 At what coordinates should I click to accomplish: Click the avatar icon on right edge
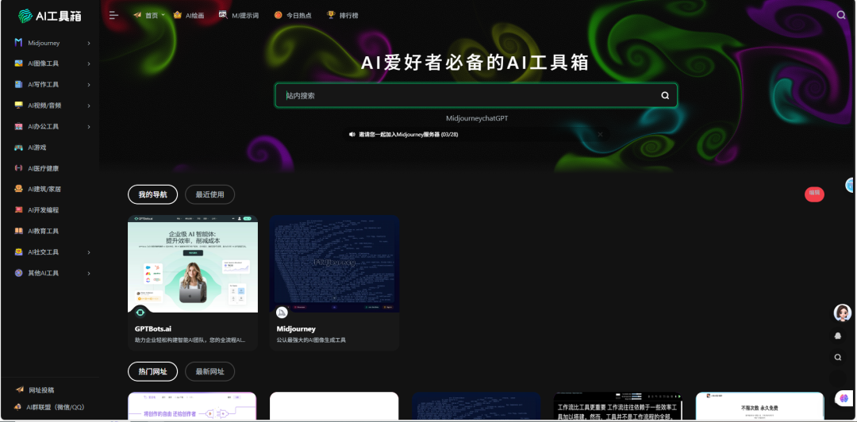pyautogui.click(x=842, y=313)
